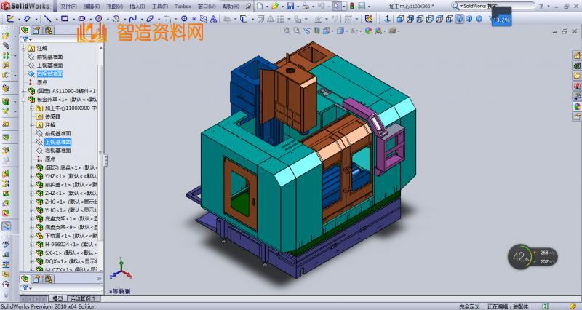Select the Rectangle sketch tool
582x310 pixels.
(65, 18)
